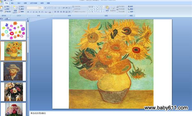Close the slide thumbnails pane
The width and height of the screenshot is (192, 116).
[x=27, y=19]
